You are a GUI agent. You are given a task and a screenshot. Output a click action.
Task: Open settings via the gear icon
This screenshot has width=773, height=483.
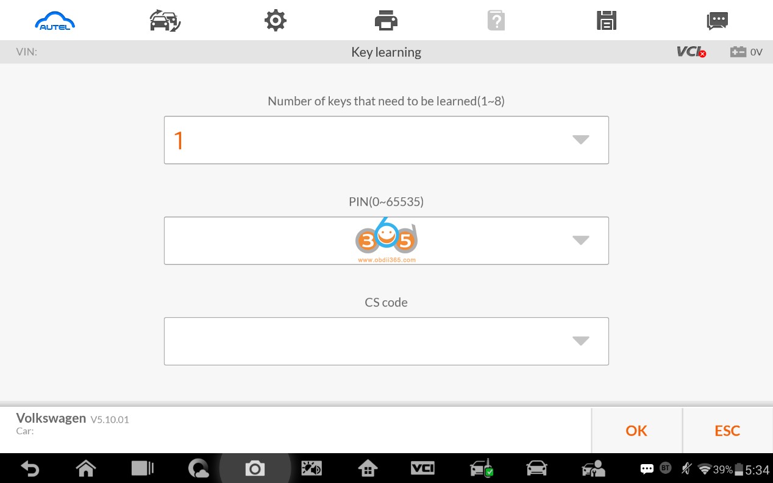click(x=276, y=21)
